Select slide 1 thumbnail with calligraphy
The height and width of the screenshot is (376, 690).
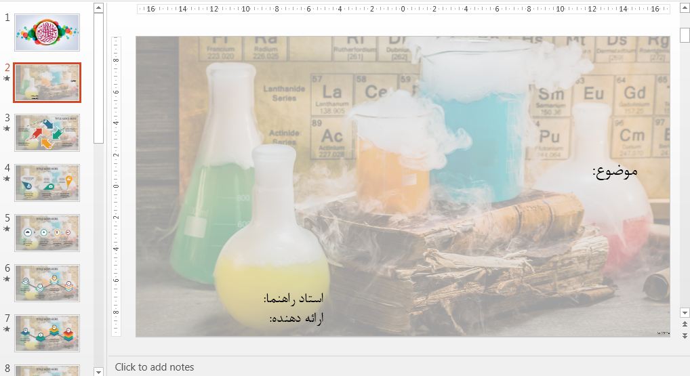click(47, 33)
